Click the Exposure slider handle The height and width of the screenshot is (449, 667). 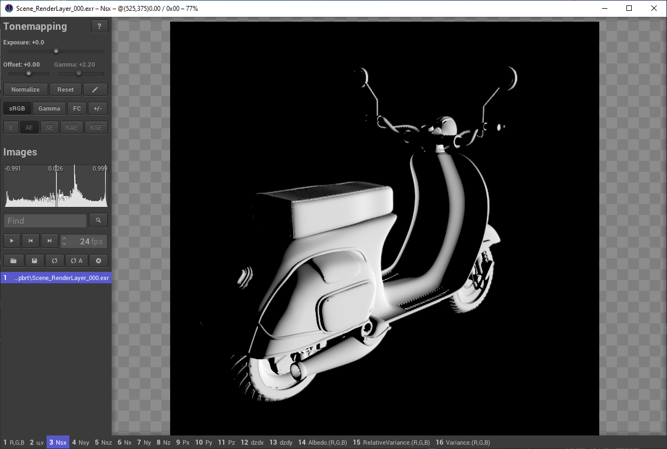point(56,51)
